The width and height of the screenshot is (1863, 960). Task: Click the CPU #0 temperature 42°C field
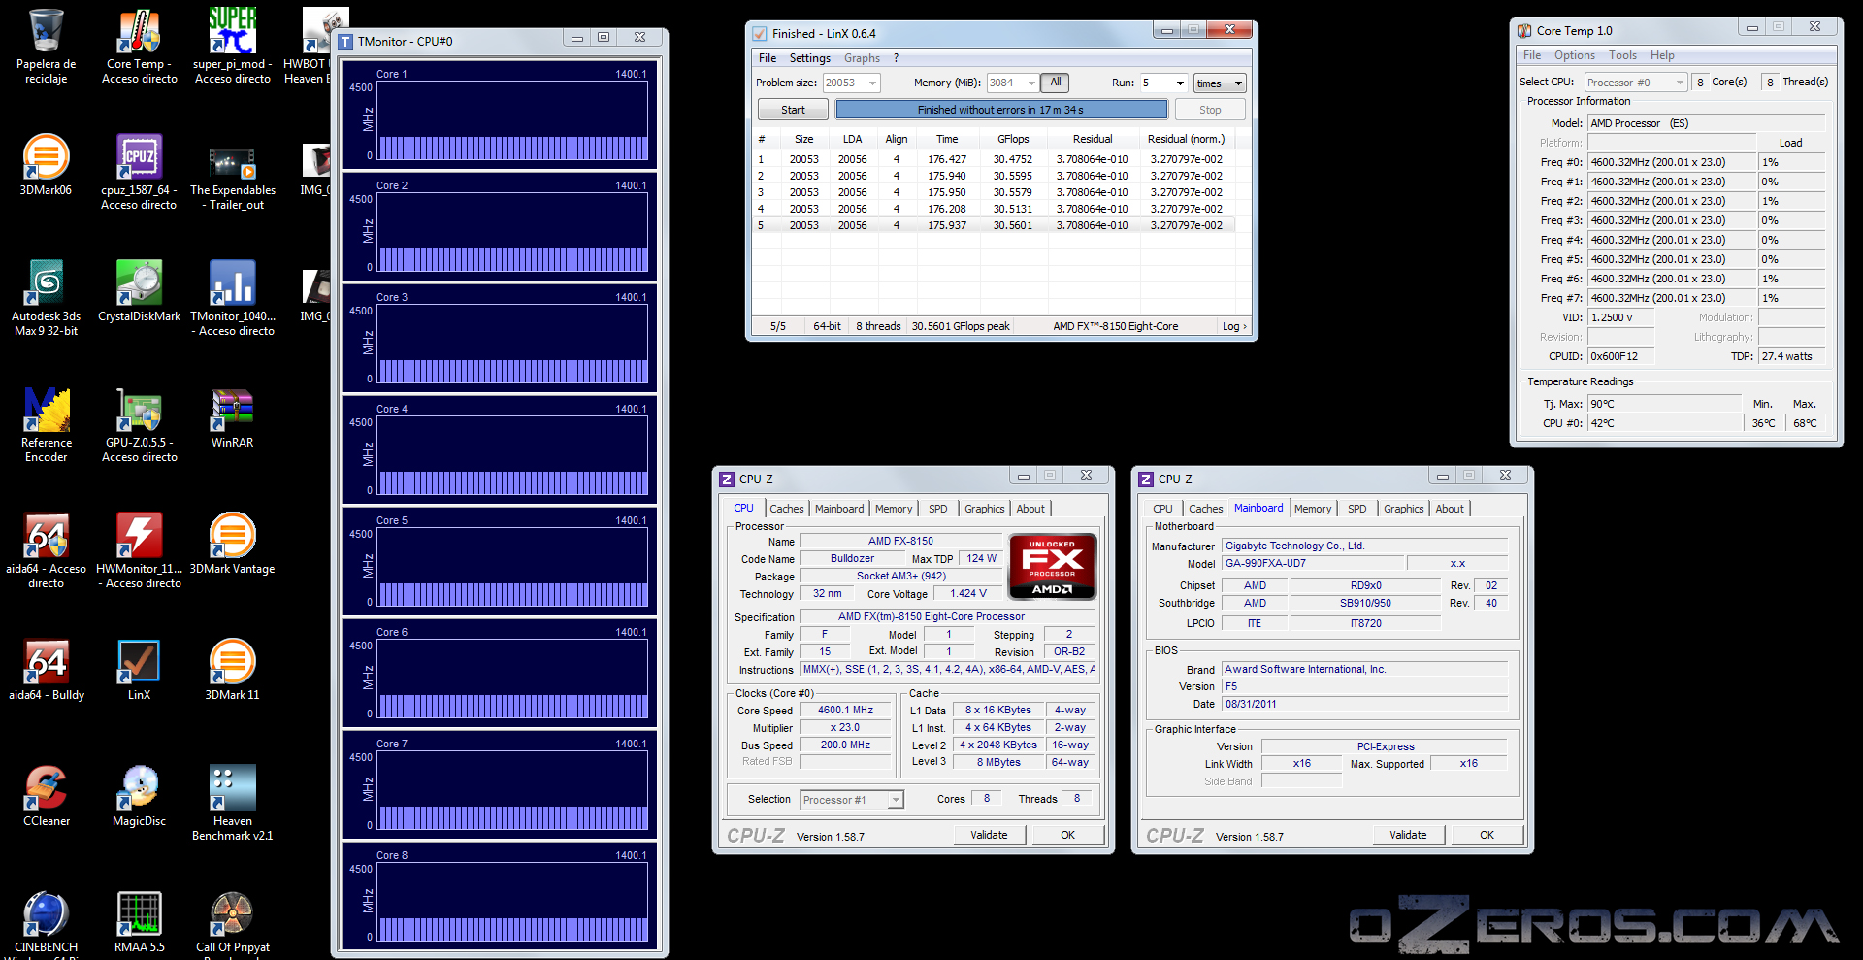[x=1664, y=423]
